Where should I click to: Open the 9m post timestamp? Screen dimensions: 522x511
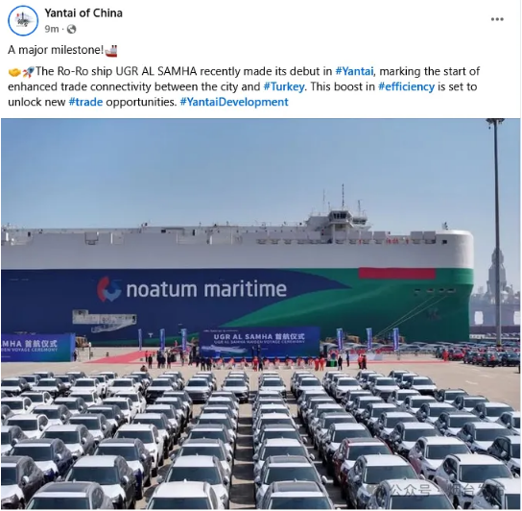52,30
